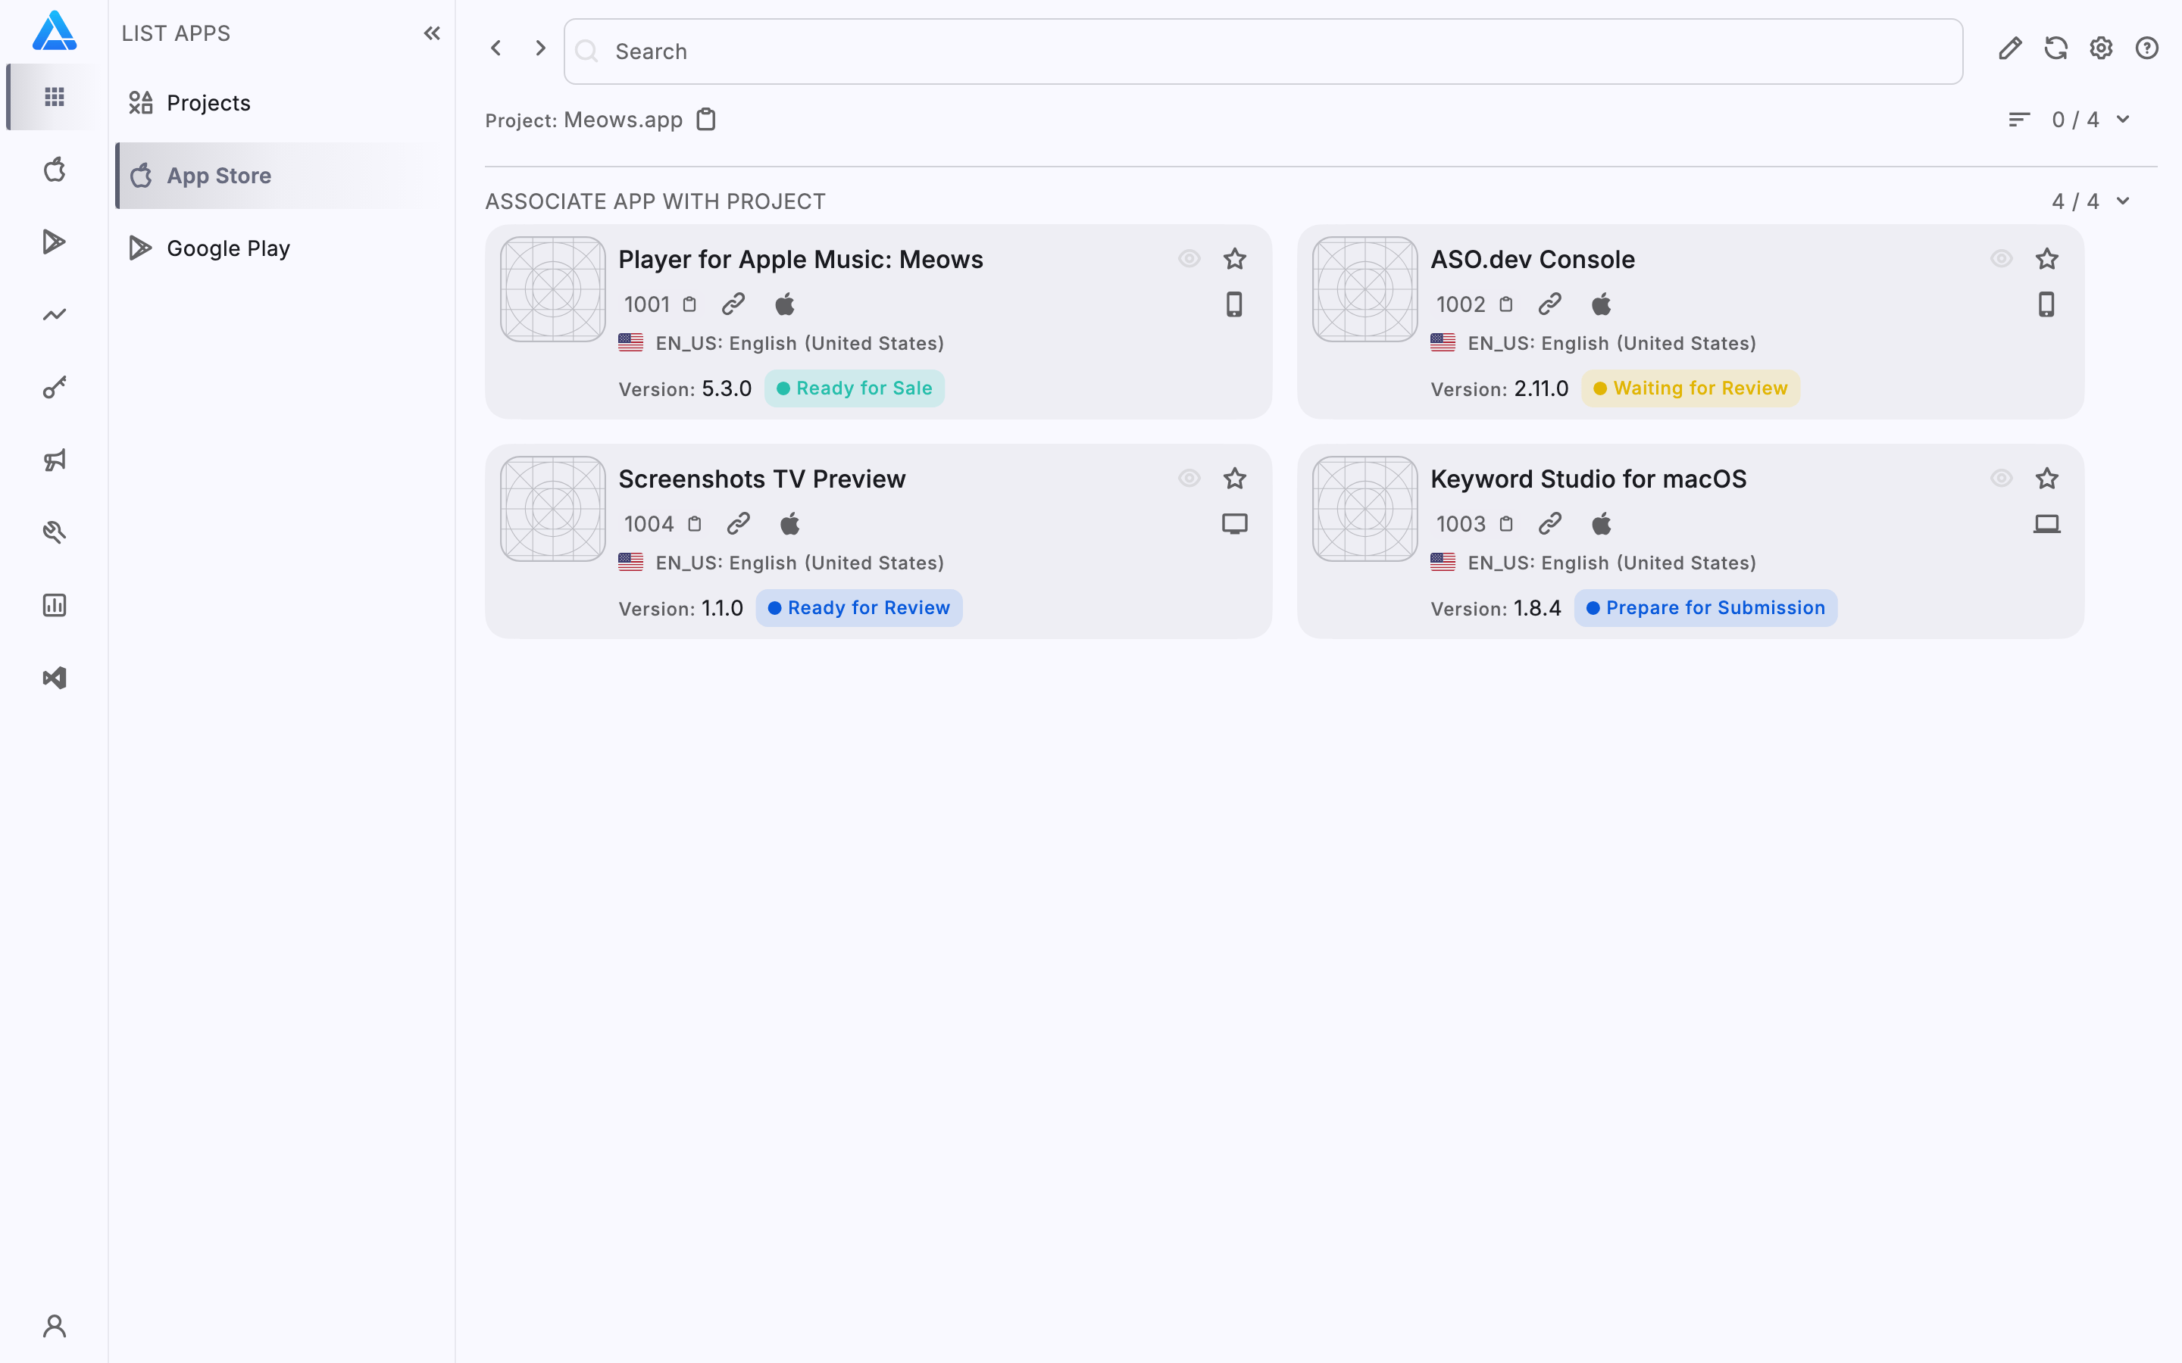The width and height of the screenshot is (2182, 1363).
Task: Copy app ID 1002
Action: click(1505, 304)
